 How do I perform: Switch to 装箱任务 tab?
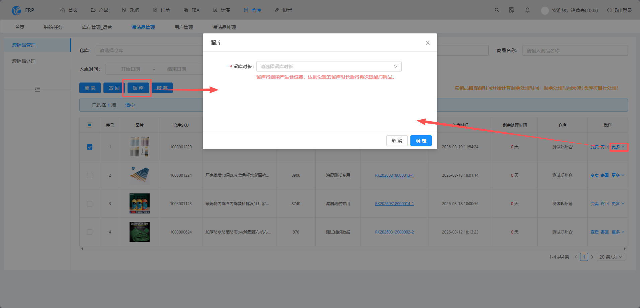click(x=53, y=27)
